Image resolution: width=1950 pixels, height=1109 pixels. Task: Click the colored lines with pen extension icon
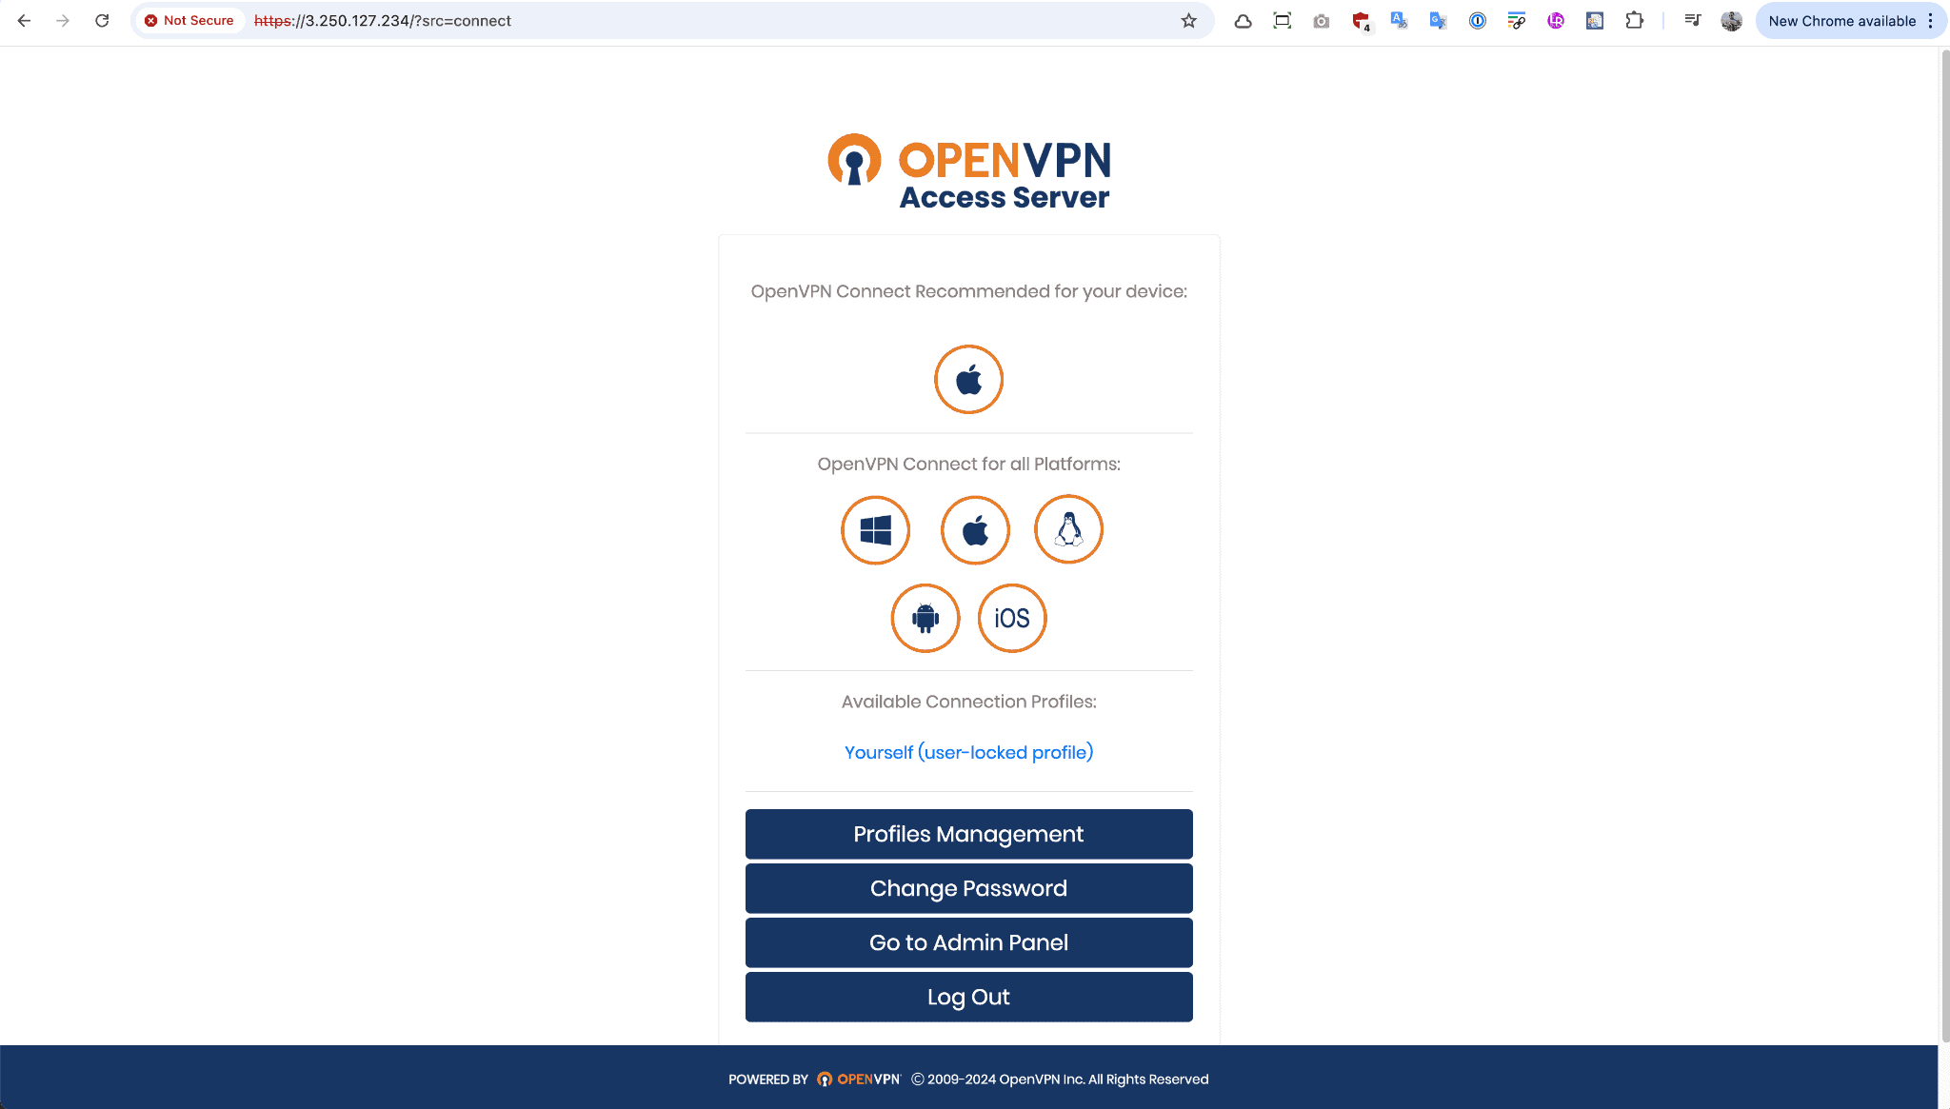click(x=1516, y=20)
